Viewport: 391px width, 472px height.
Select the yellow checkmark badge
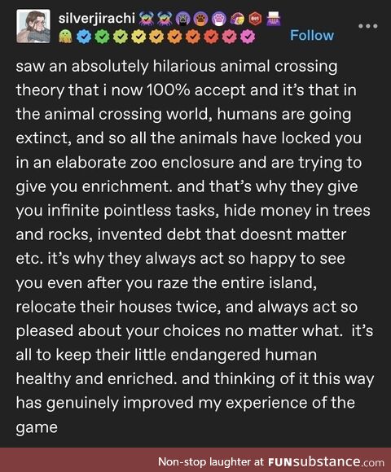[138, 37]
